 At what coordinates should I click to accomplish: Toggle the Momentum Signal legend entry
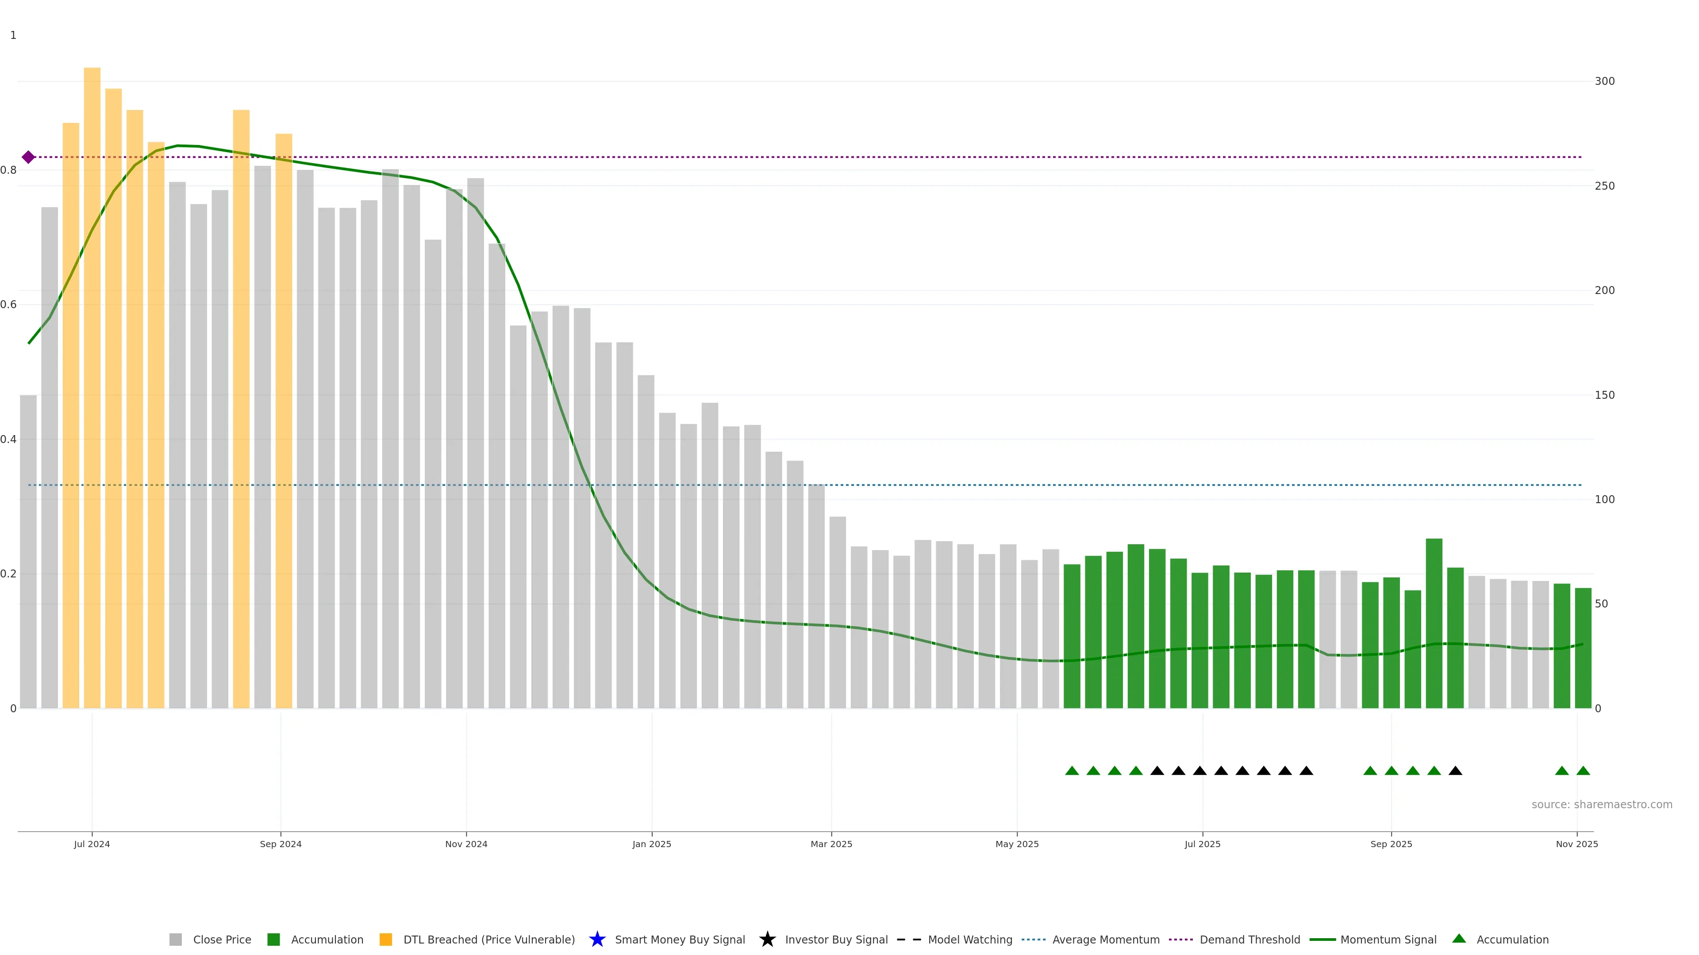pos(1388,939)
